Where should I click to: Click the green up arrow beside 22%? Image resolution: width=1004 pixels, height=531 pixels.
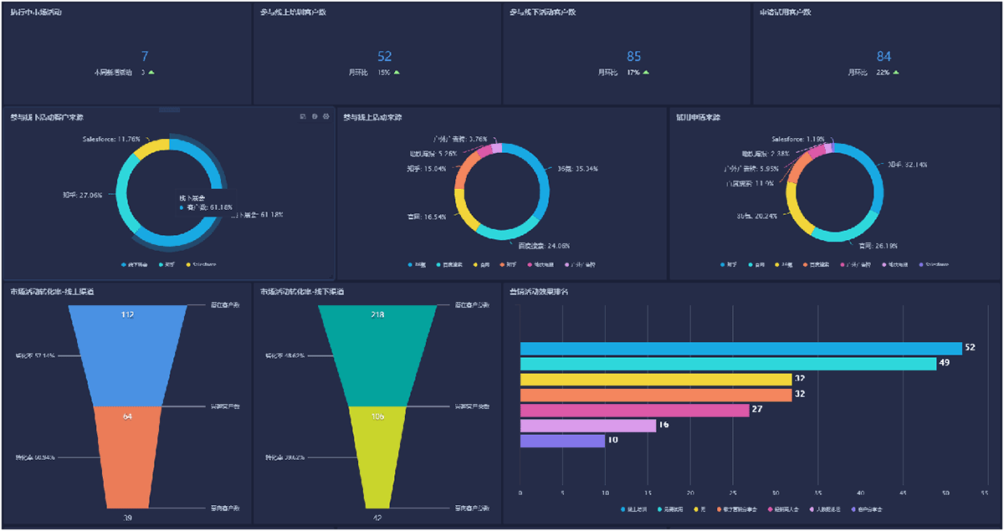895,72
